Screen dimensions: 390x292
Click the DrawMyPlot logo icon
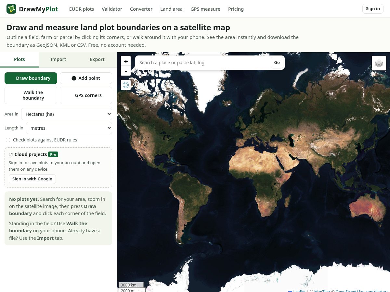tap(11, 9)
